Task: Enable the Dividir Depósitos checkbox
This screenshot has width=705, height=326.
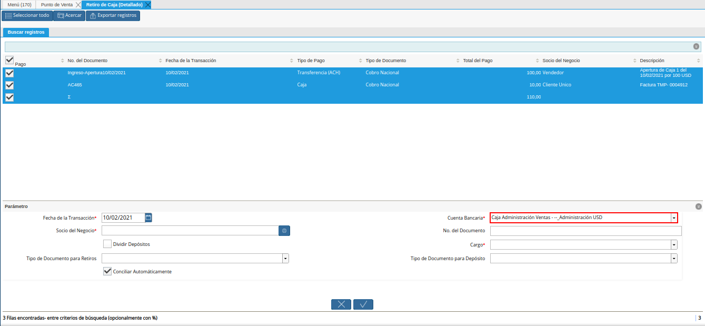Action: coord(107,244)
